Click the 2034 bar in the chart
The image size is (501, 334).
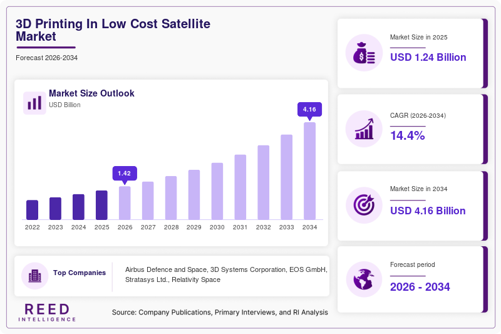(309, 171)
